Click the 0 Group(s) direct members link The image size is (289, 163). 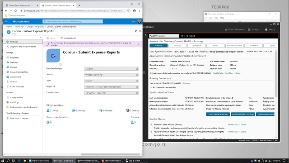pyautogui.click(x=78, y=110)
